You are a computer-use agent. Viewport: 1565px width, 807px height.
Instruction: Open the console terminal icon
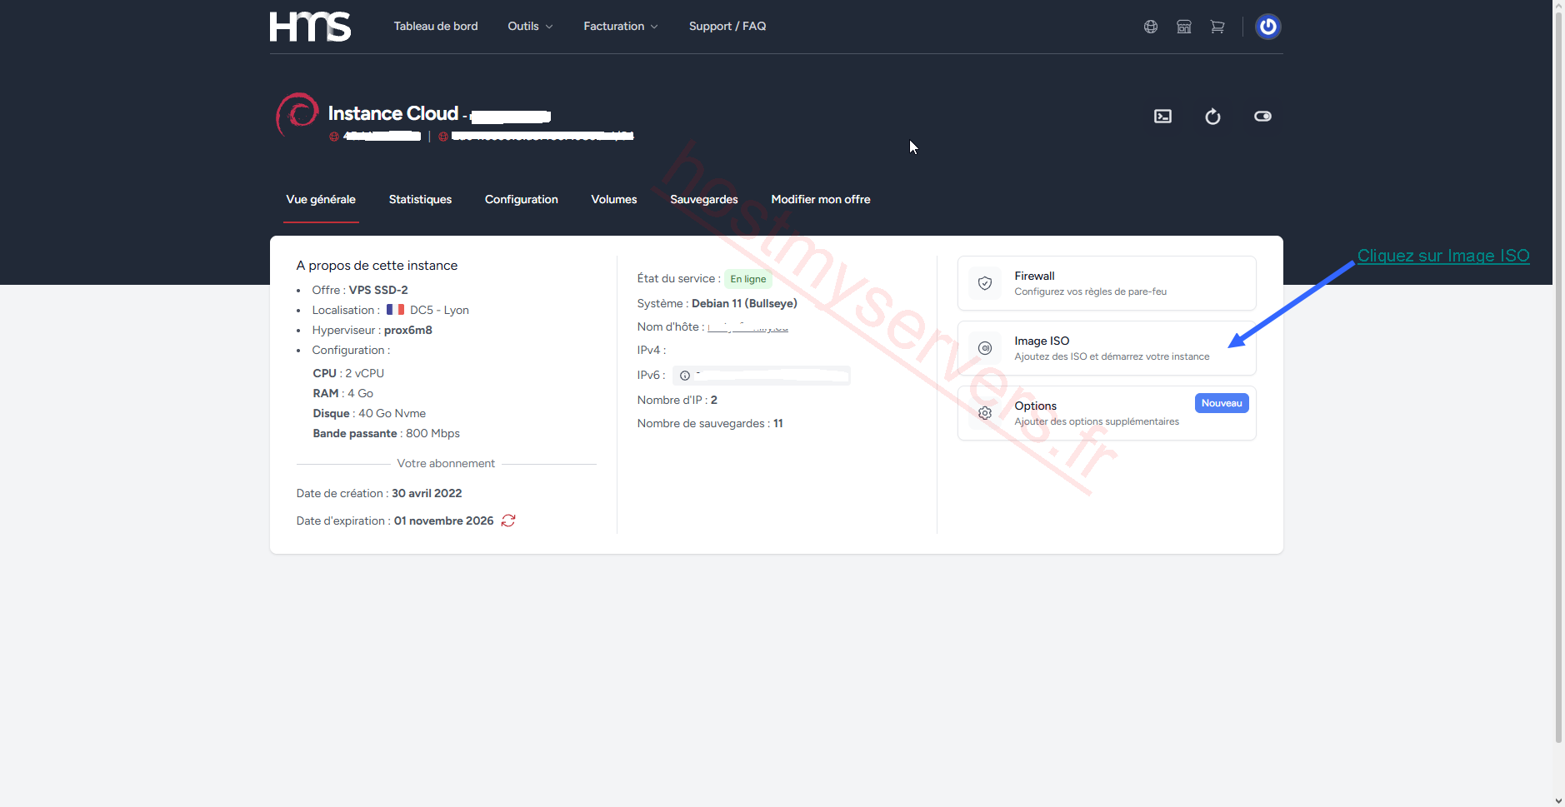pyautogui.click(x=1162, y=117)
